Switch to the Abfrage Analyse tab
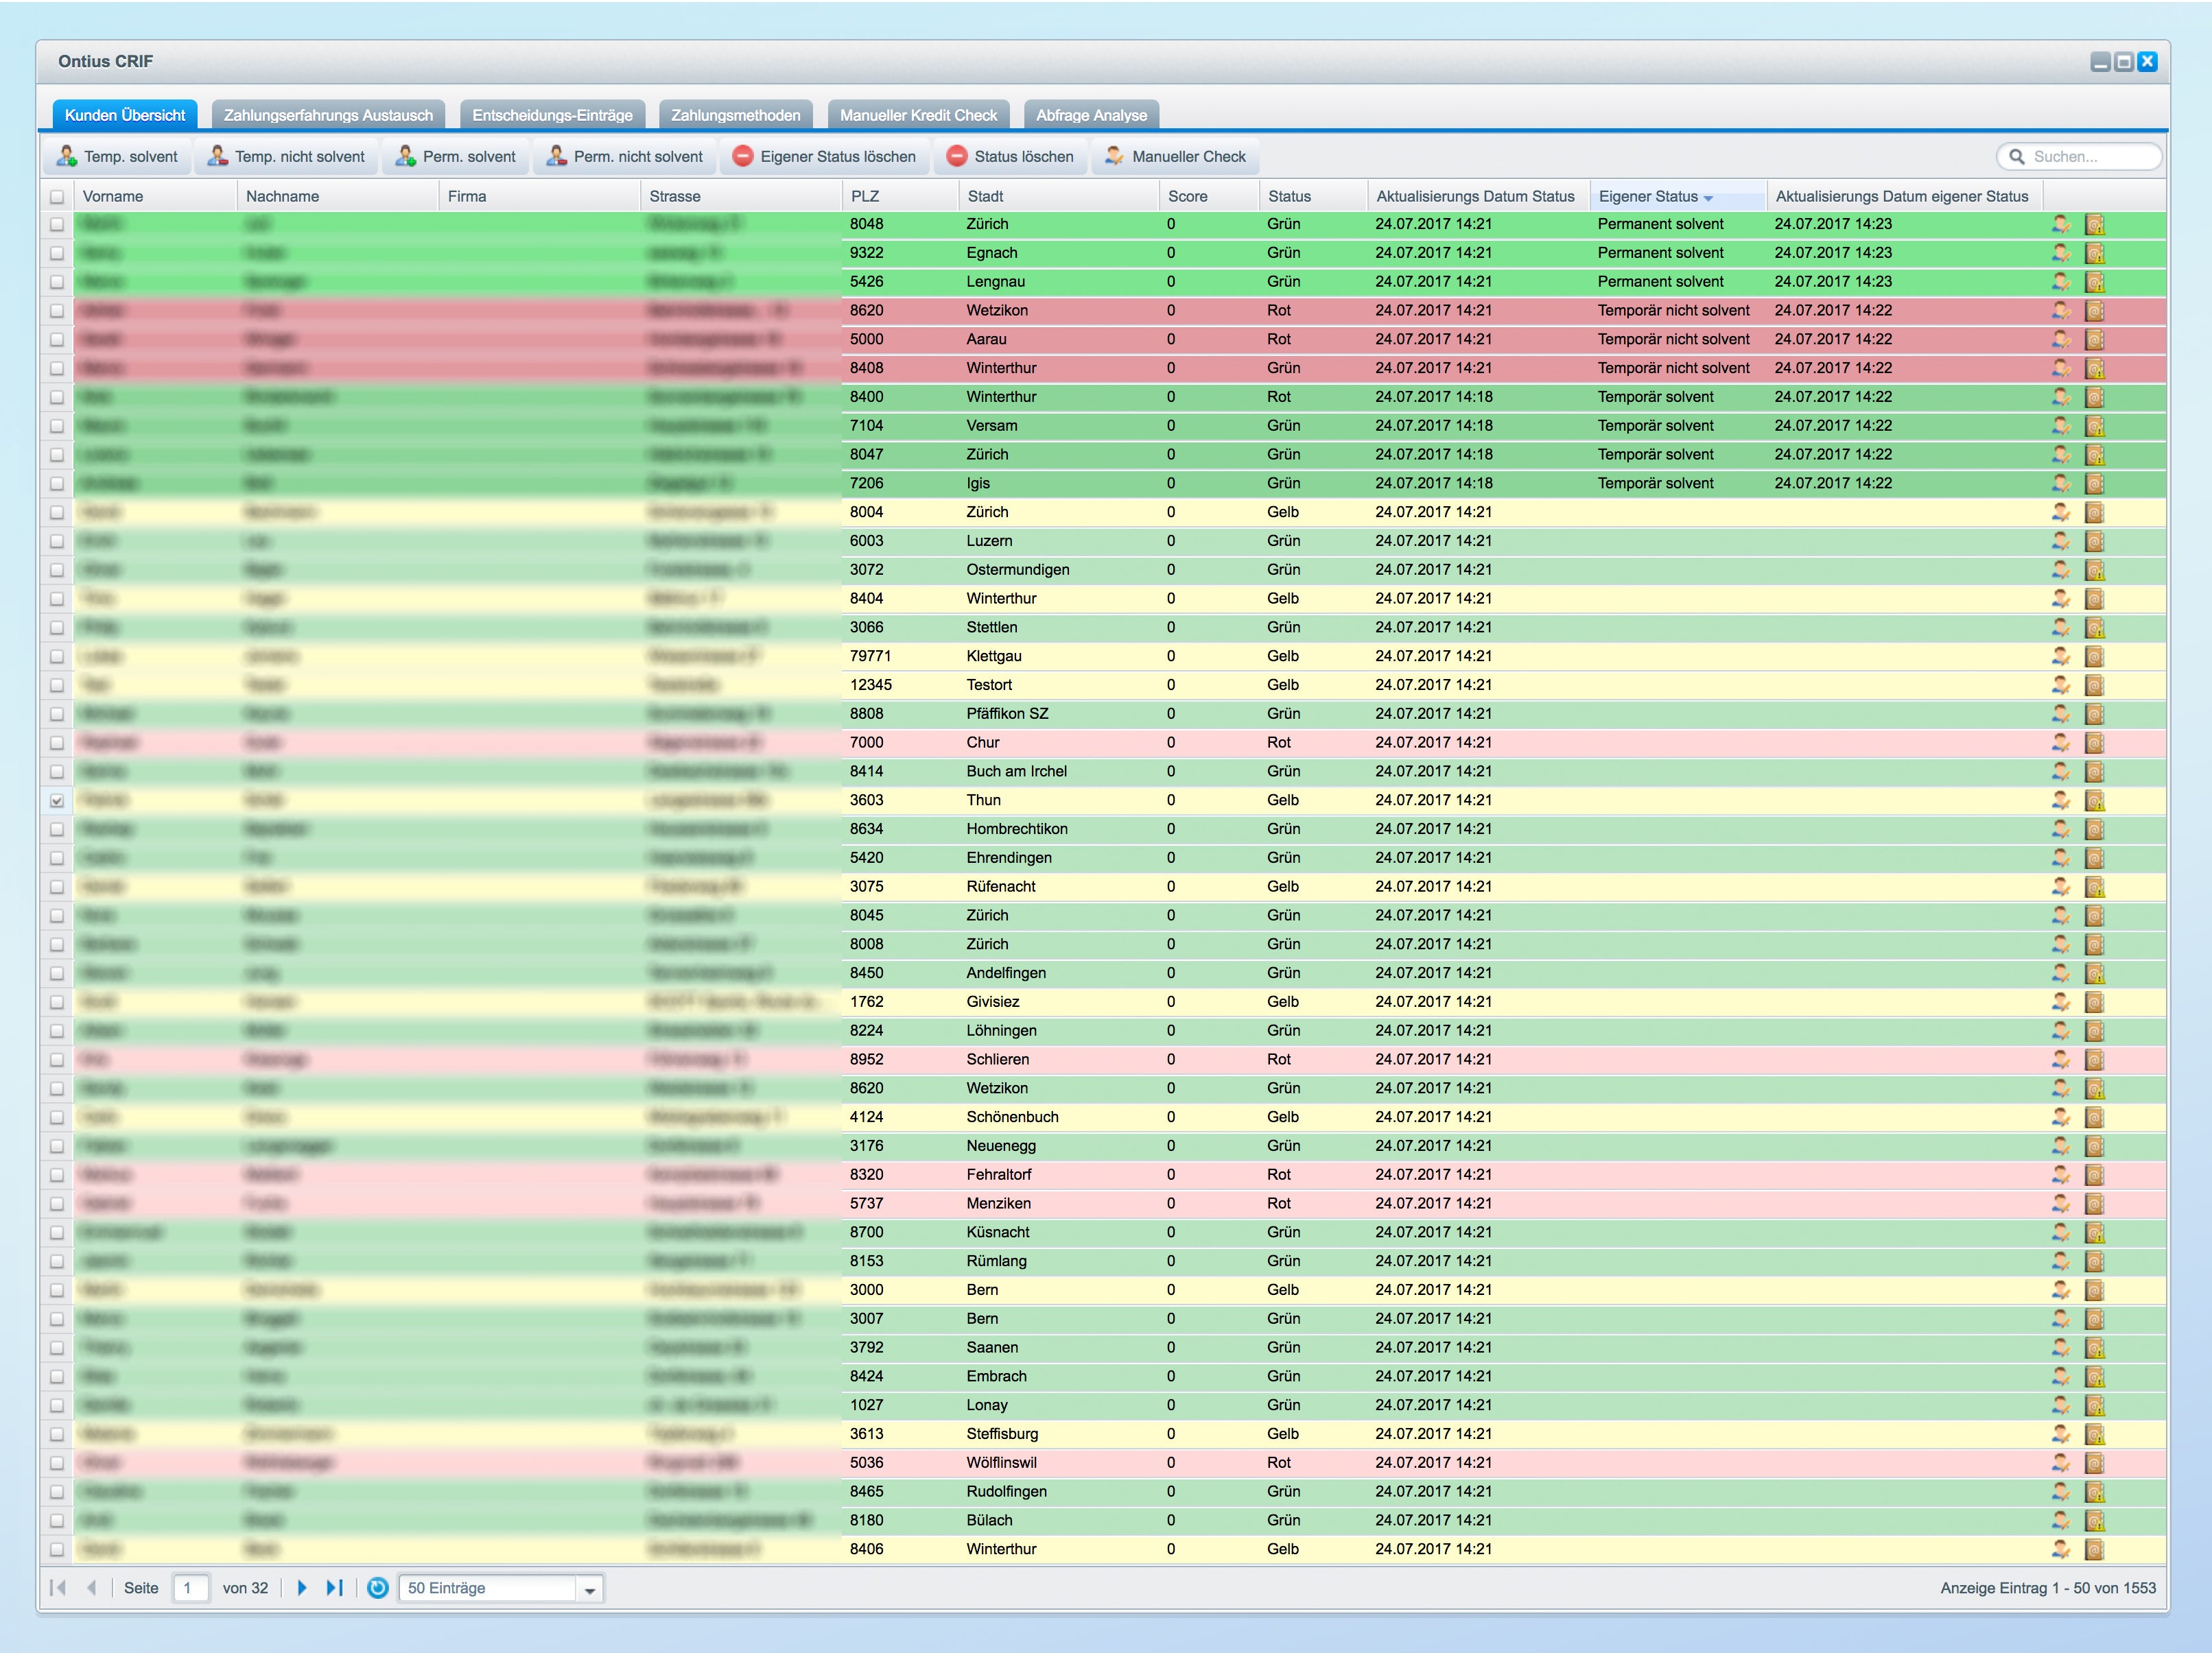This screenshot has height=1653, width=2212. coord(1091,115)
